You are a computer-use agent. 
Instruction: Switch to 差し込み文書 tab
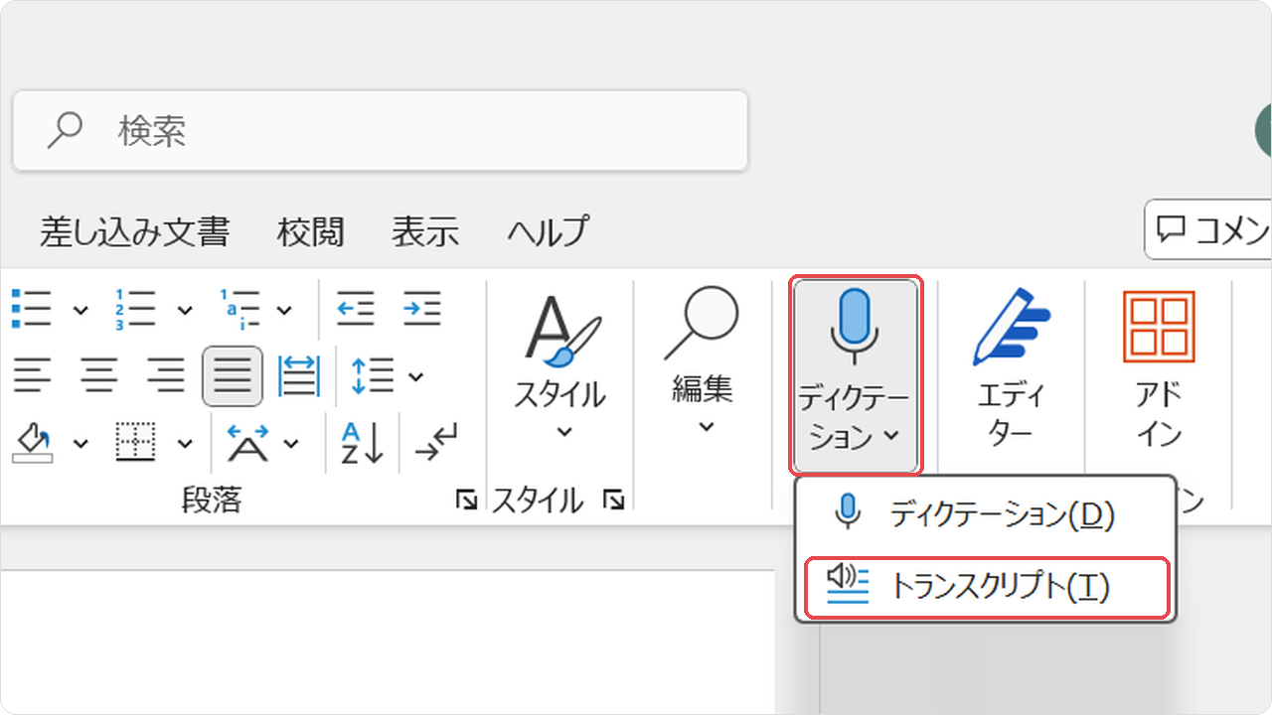click(134, 231)
